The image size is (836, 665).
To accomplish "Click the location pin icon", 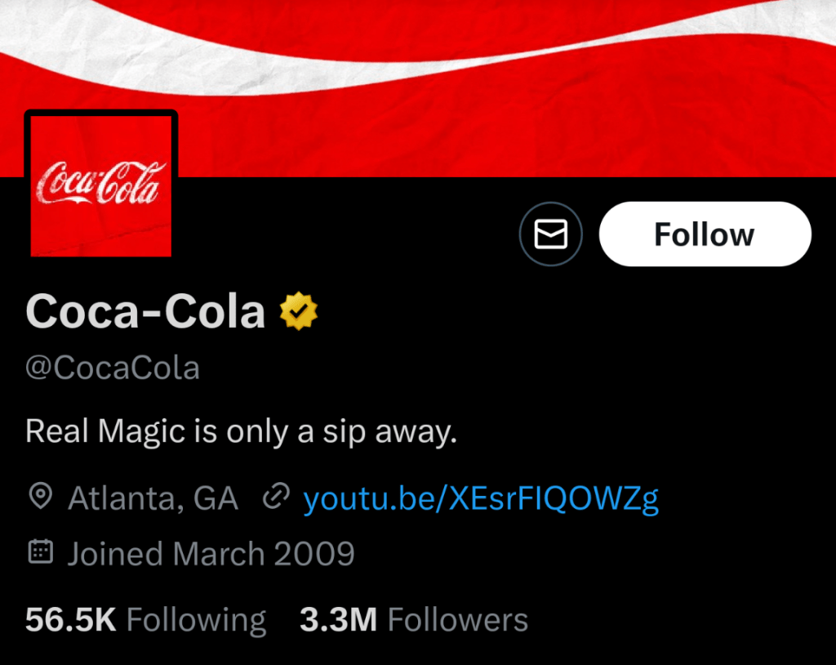I will (40, 496).
